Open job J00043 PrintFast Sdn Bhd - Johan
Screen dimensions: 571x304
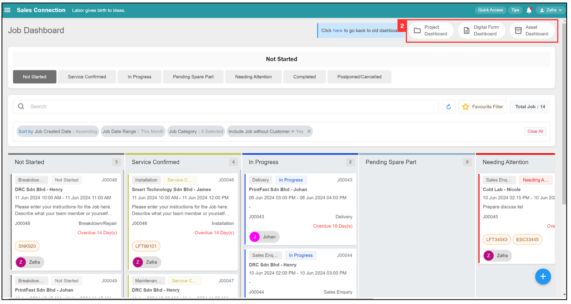pyautogui.click(x=301, y=209)
